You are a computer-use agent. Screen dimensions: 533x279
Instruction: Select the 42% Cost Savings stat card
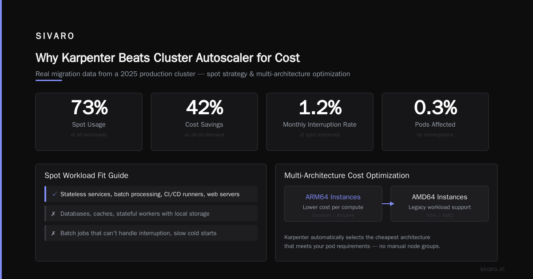tap(204, 122)
